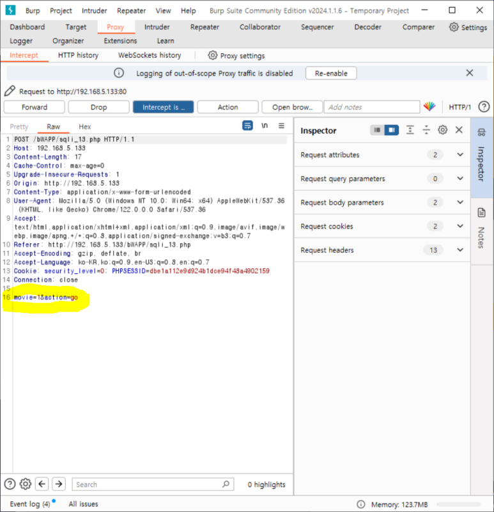Image resolution: width=494 pixels, height=512 pixels.
Task: Open search settings gear at bottom
Action: [x=26, y=484]
